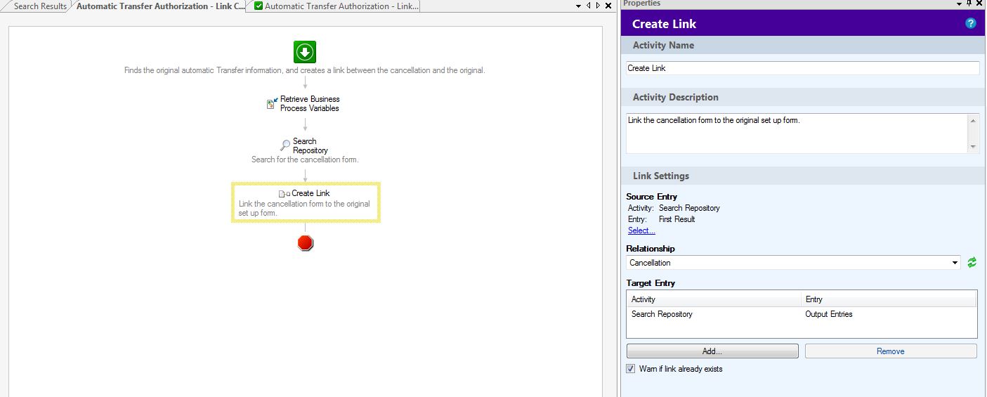Click the description scrollbar up arrow
The height and width of the screenshot is (397, 987).
pos(973,120)
